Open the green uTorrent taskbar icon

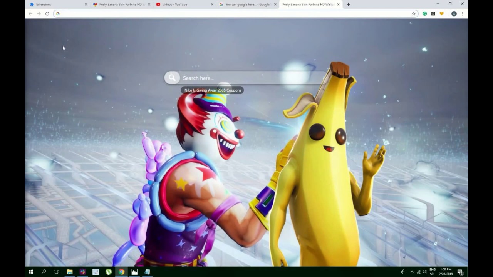point(109,272)
